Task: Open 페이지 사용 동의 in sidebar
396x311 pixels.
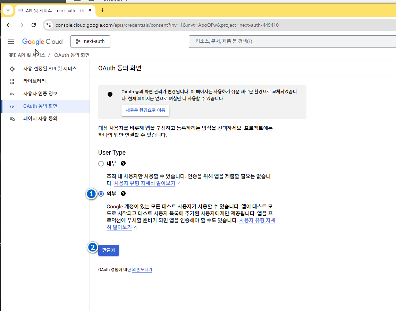Action: 40,119
